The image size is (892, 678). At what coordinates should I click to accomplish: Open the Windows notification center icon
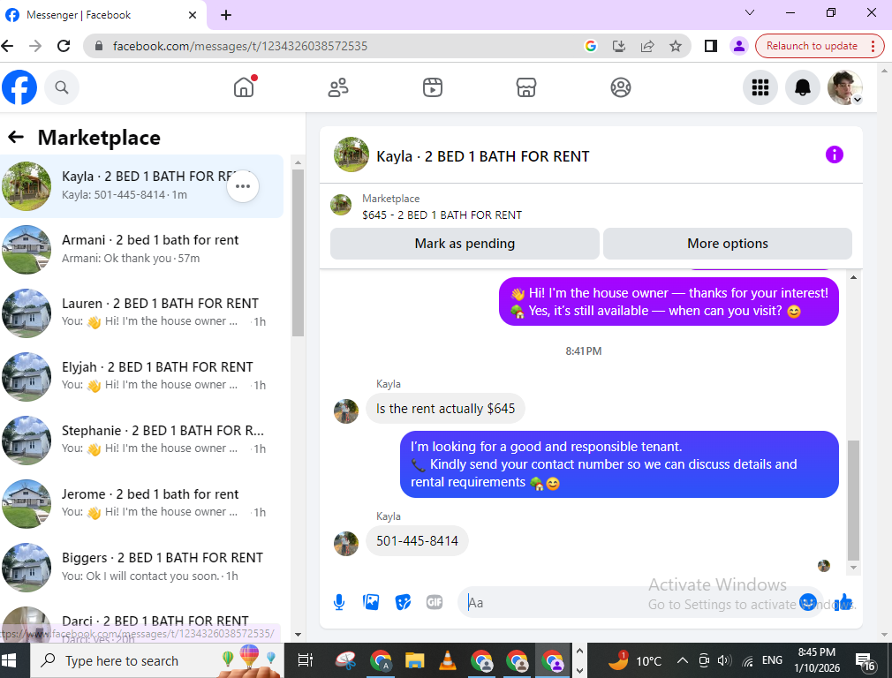[866, 661]
